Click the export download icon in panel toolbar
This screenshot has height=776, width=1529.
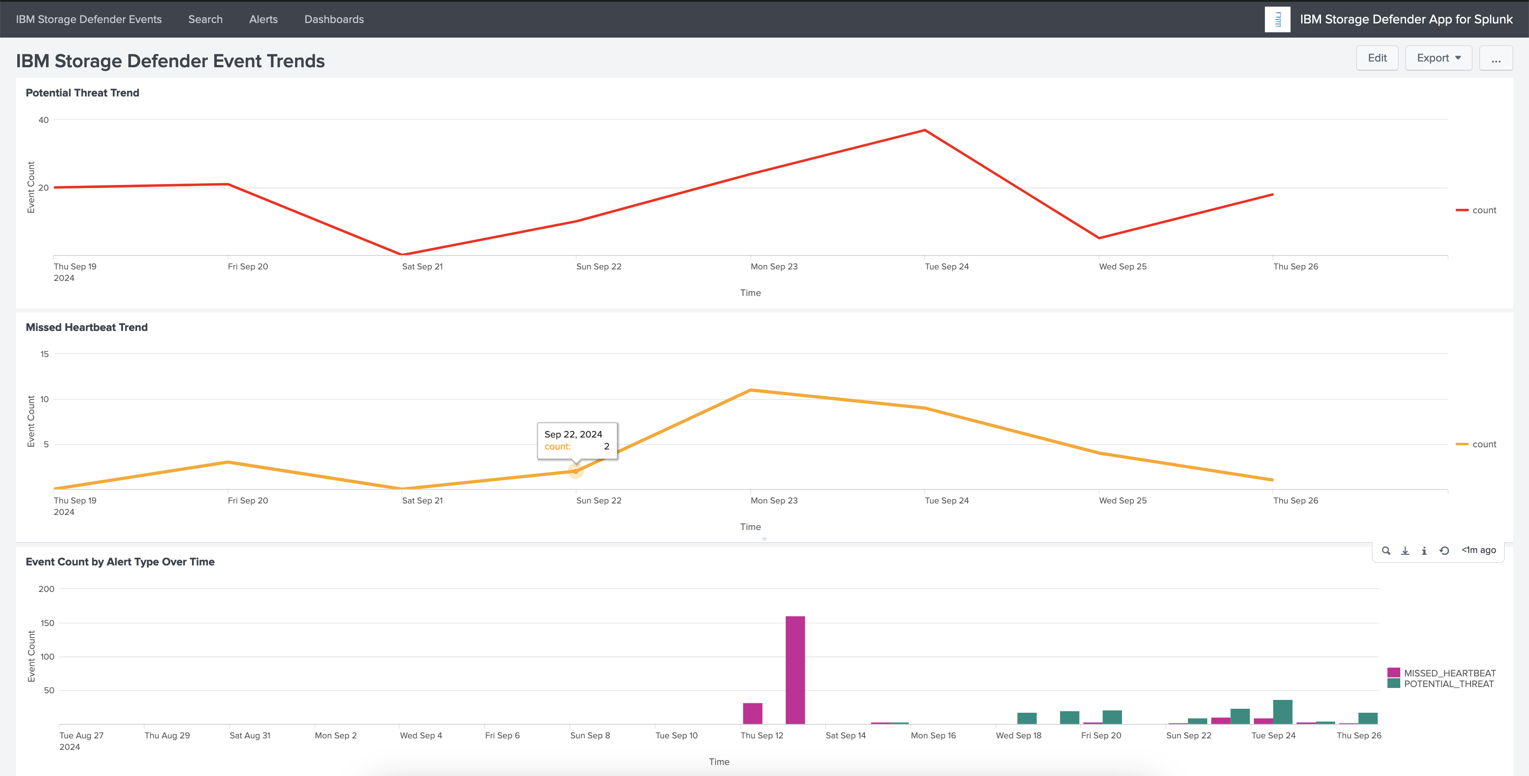pyautogui.click(x=1405, y=550)
